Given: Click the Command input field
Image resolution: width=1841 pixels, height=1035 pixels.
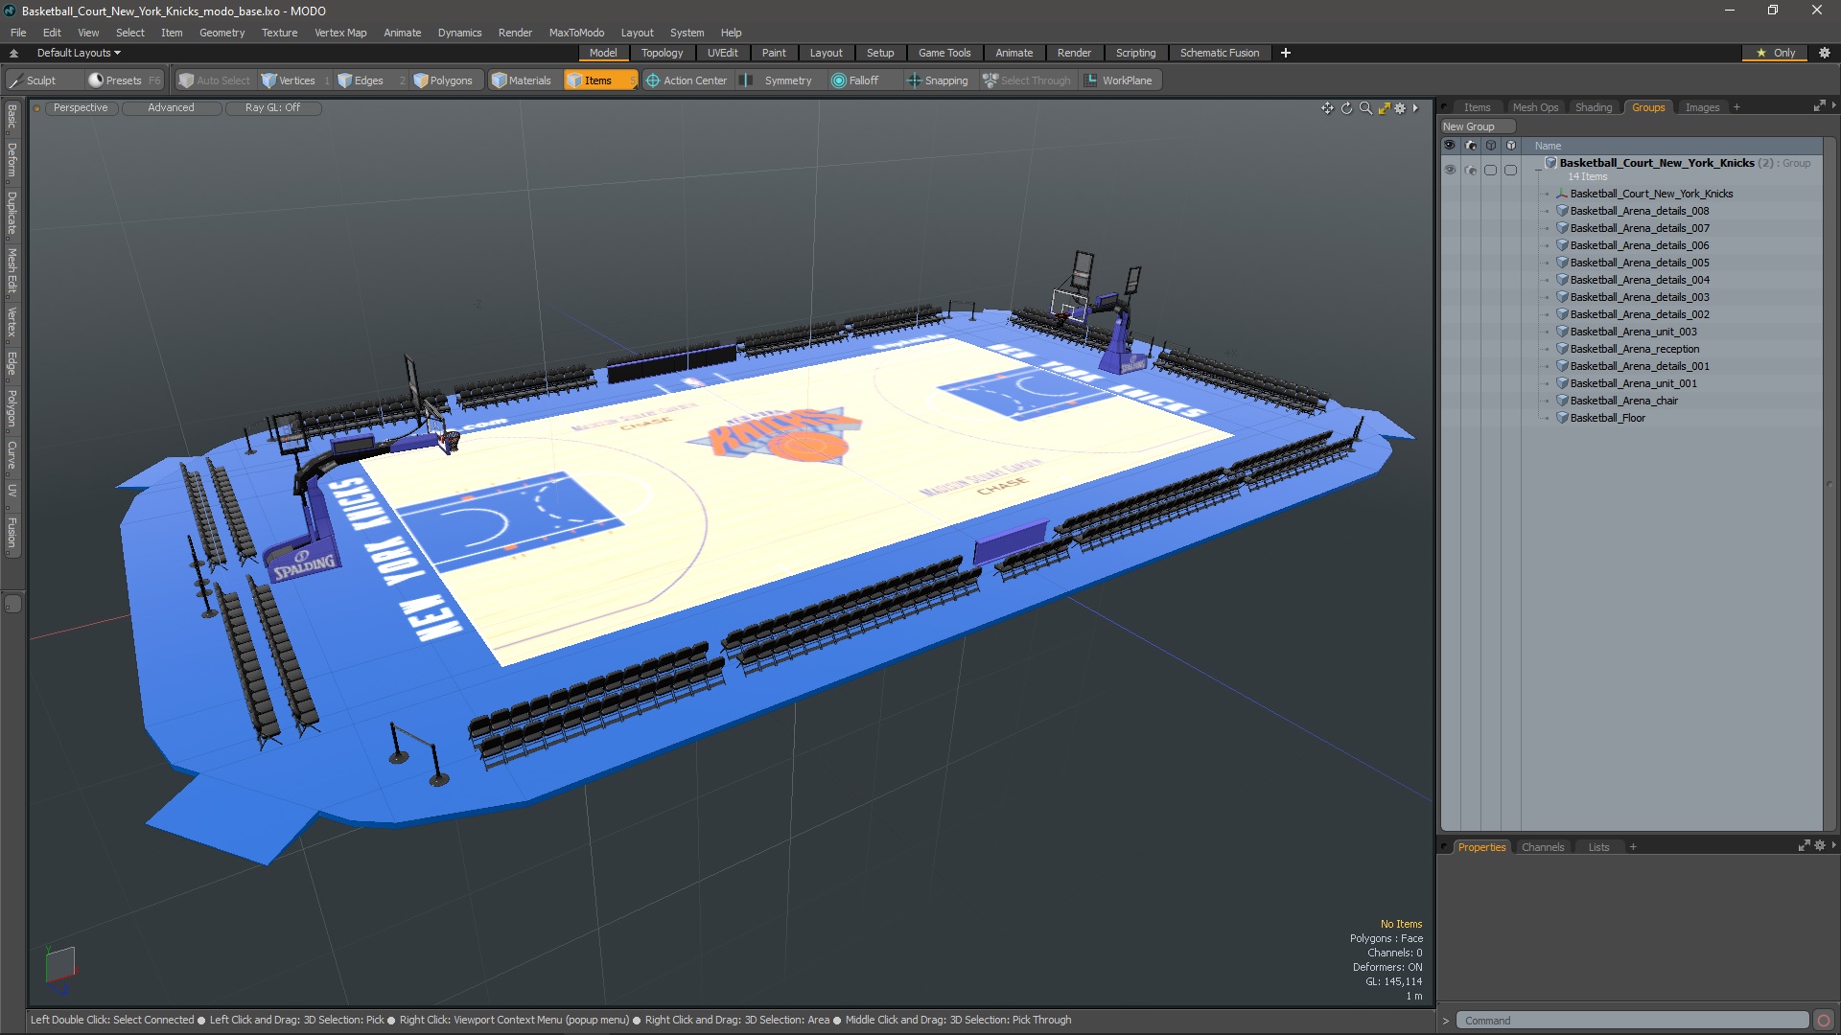Looking at the screenshot, I should [1632, 1021].
